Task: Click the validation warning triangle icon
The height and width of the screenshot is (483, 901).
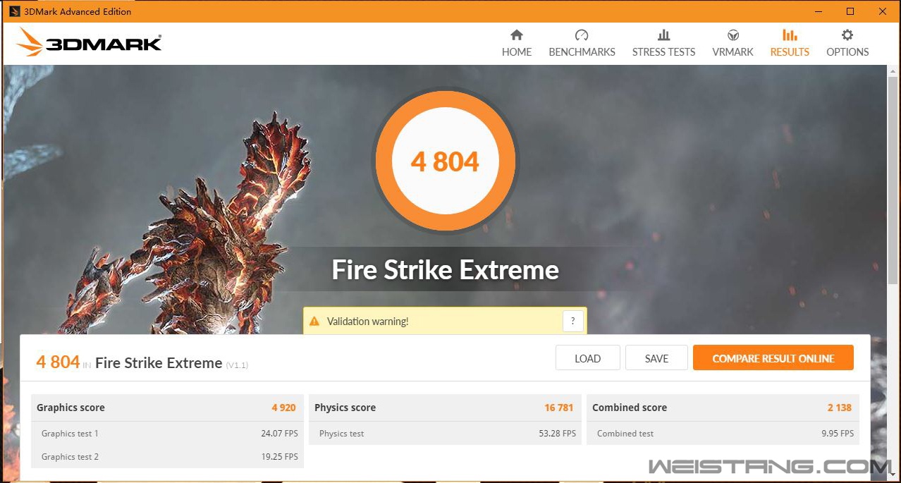Action: [x=314, y=322]
